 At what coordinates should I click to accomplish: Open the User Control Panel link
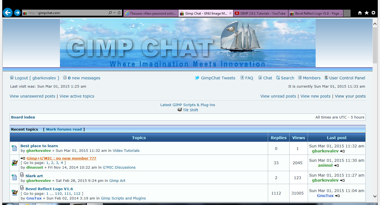tap(347, 78)
